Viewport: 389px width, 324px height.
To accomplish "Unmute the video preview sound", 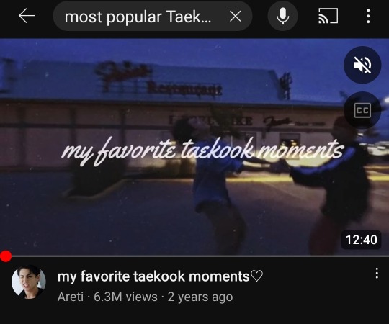I will pyautogui.click(x=362, y=65).
